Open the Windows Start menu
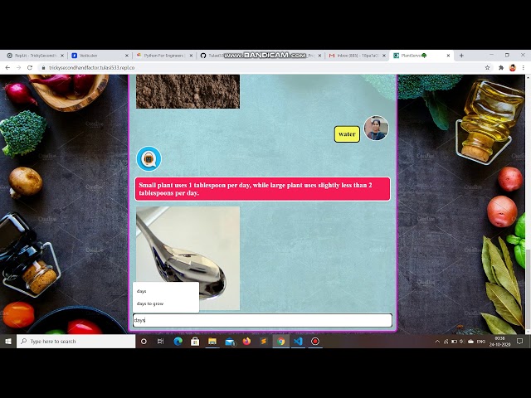The width and height of the screenshot is (531, 398). click(x=8, y=341)
